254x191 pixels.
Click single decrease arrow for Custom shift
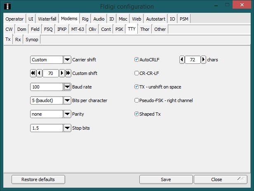coord(39,73)
